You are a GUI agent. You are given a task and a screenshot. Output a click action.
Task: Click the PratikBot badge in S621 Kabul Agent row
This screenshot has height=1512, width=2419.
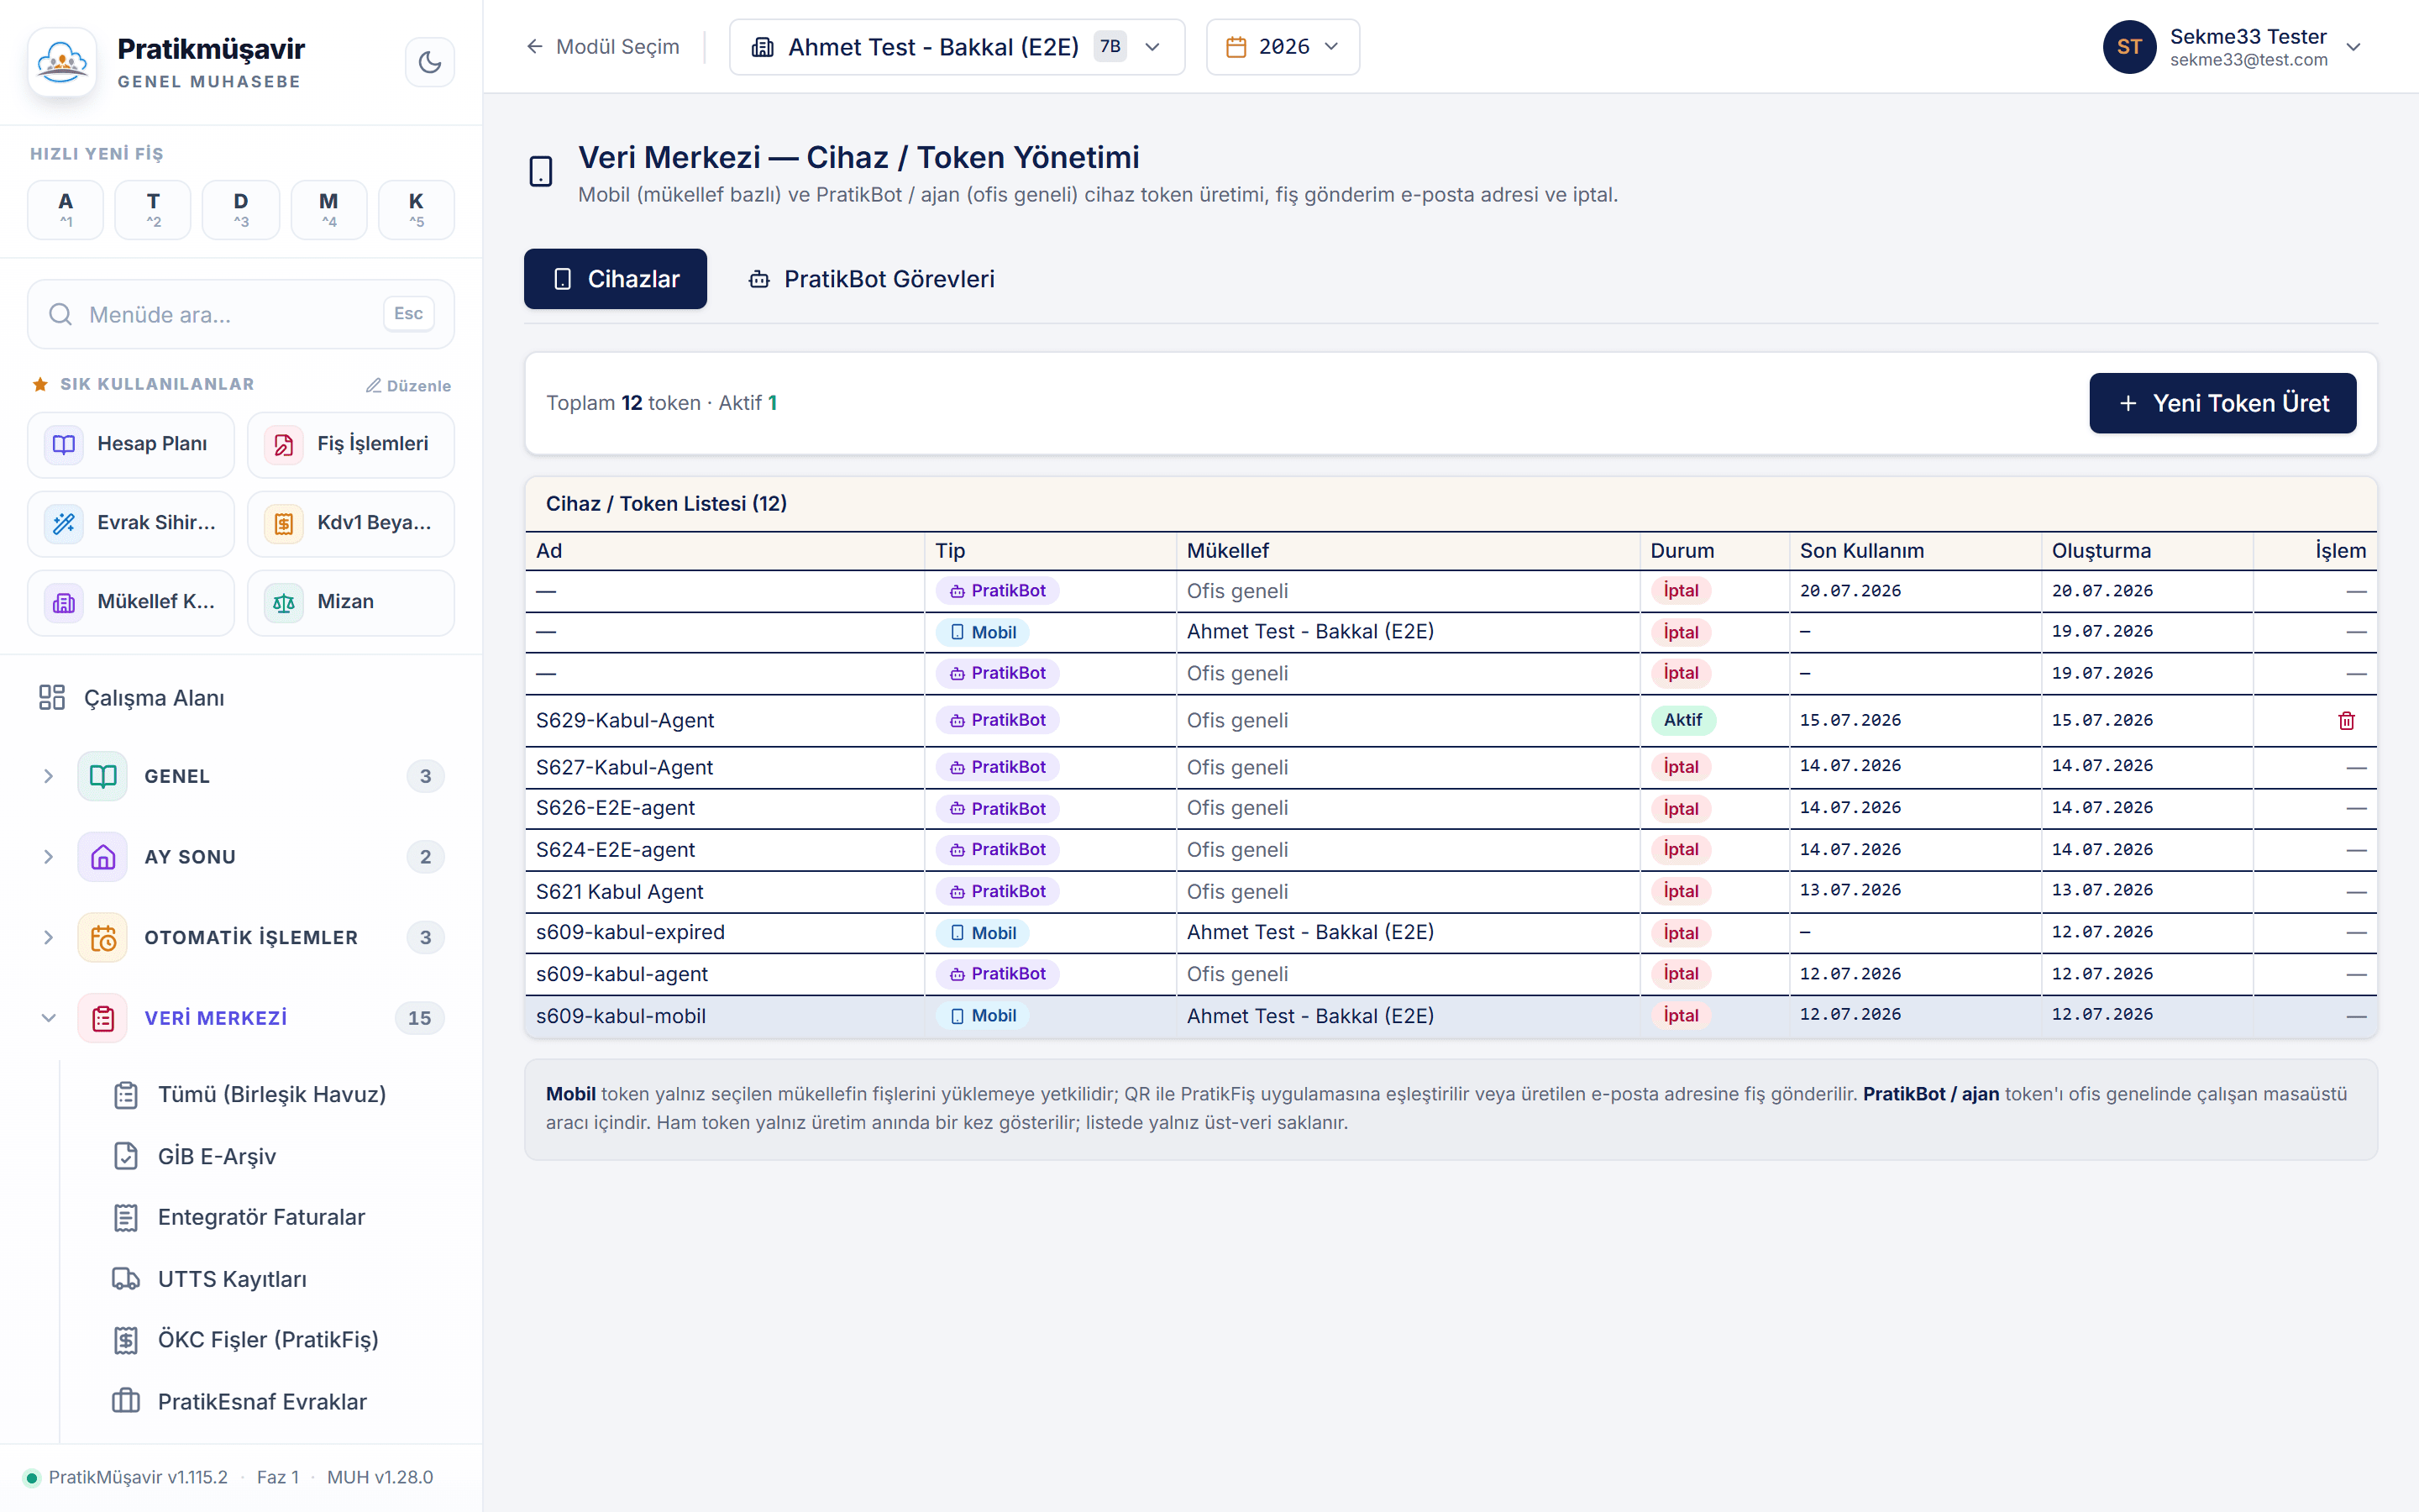pos(997,891)
